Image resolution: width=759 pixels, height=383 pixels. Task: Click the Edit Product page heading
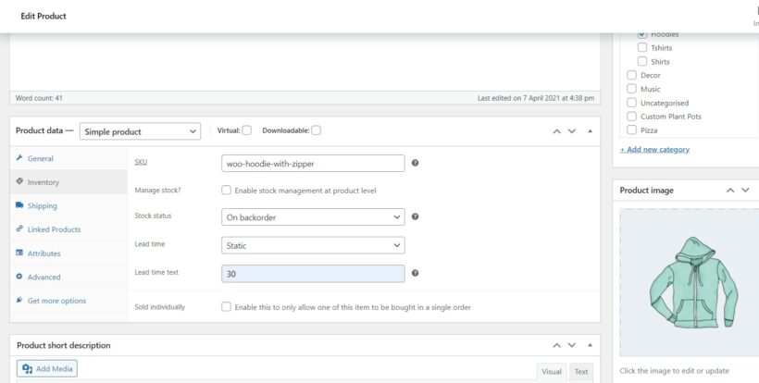pos(44,16)
